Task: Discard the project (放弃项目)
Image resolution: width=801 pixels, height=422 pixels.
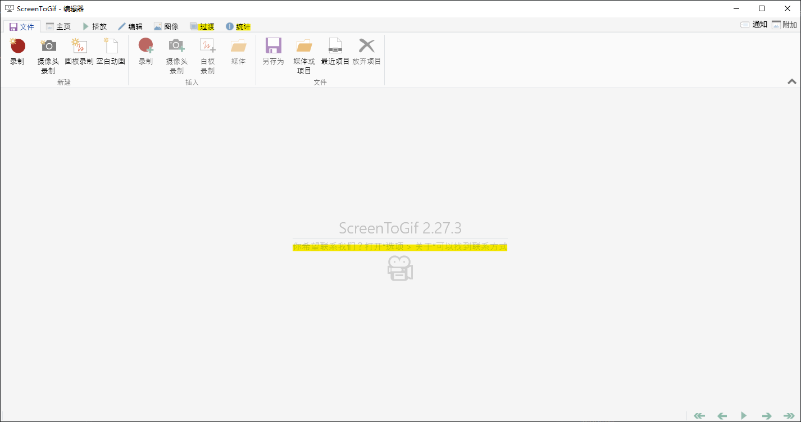Action: pos(366,52)
